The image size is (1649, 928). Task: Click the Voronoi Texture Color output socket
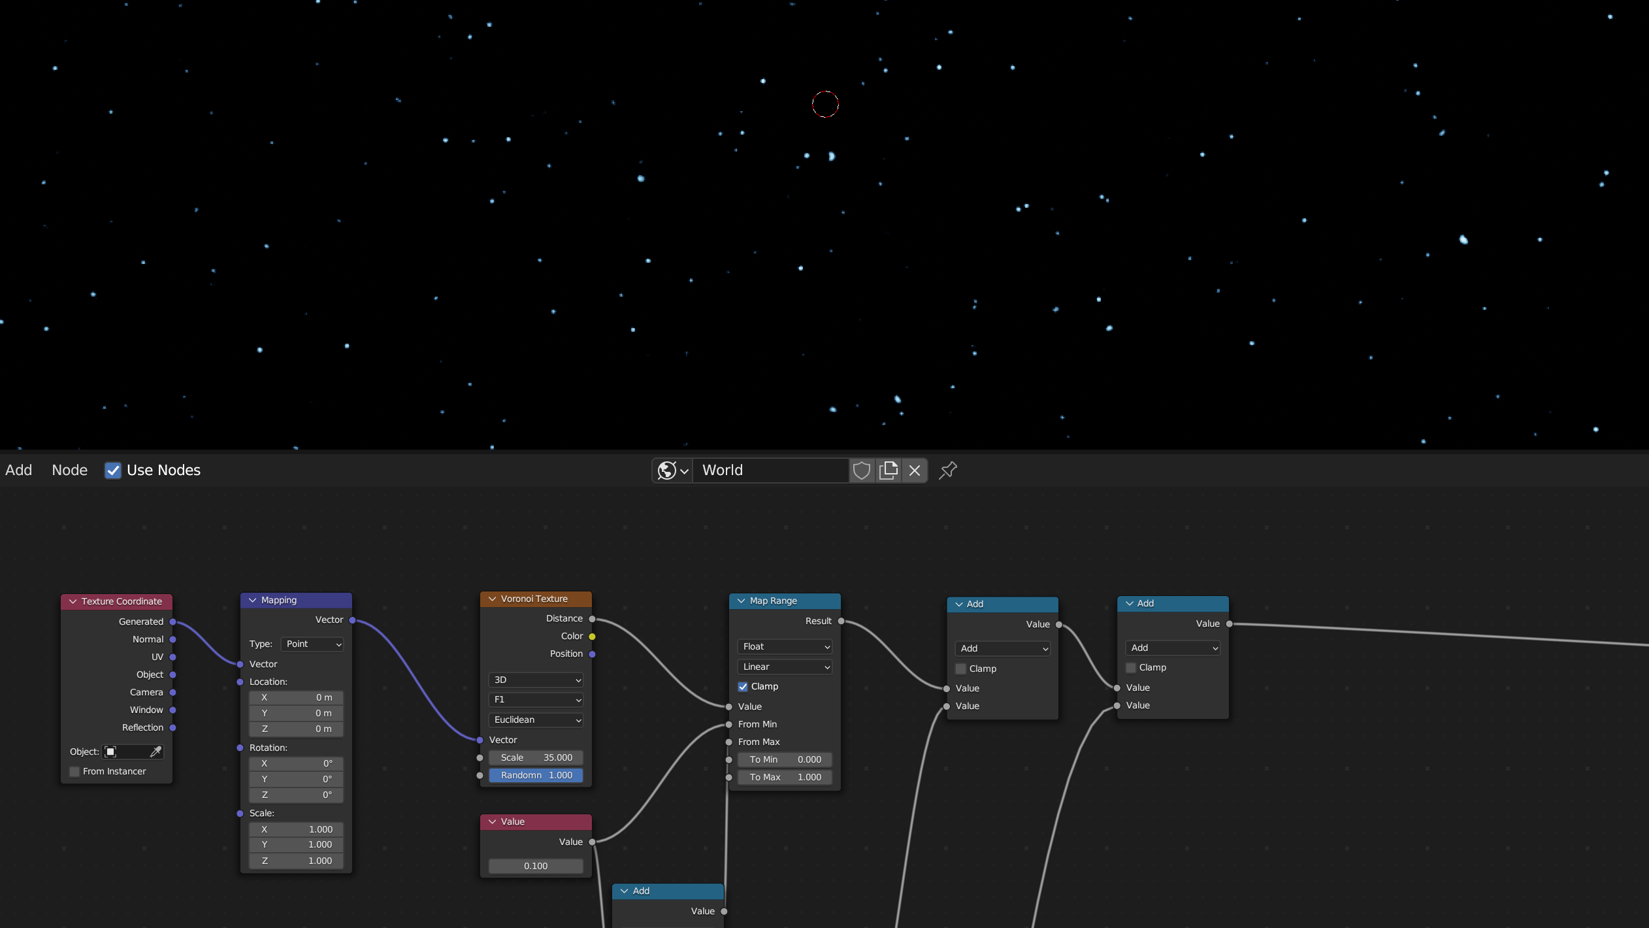(592, 637)
